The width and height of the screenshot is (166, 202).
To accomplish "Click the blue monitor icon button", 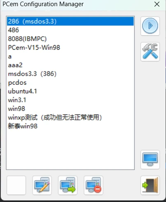I will coord(150,160).
